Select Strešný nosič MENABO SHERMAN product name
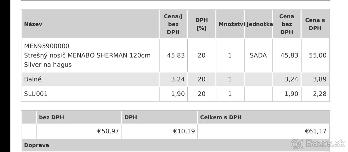This screenshot has height=152, width=348. pyautogui.click(x=87, y=60)
